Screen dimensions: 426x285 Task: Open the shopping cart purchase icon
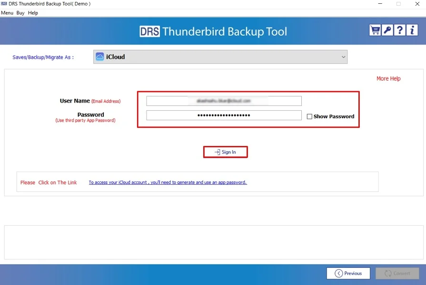tap(375, 29)
